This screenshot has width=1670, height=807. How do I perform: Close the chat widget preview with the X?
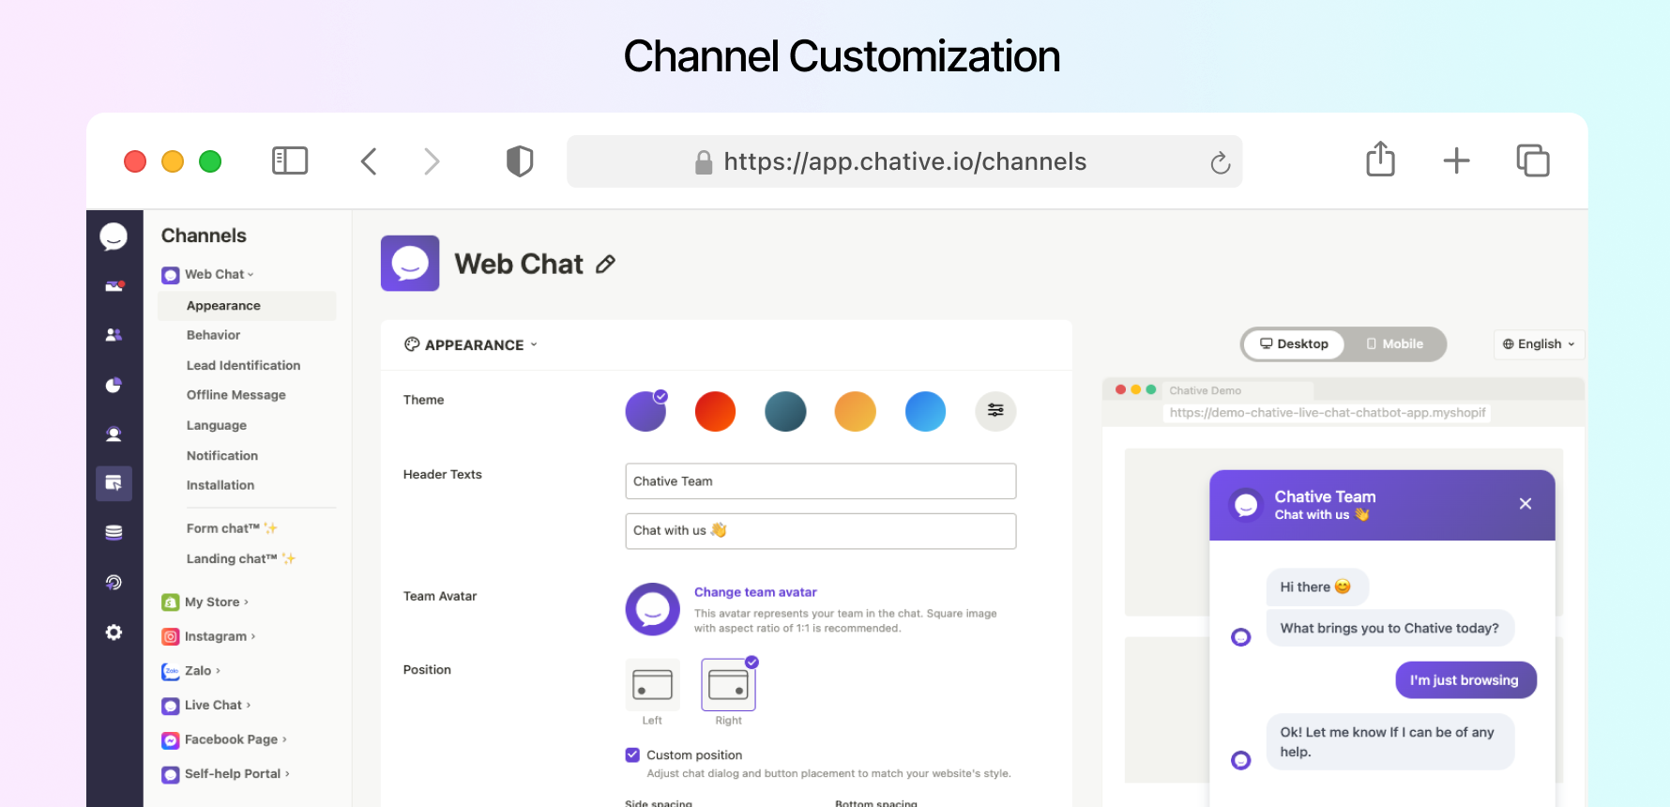click(1526, 504)
